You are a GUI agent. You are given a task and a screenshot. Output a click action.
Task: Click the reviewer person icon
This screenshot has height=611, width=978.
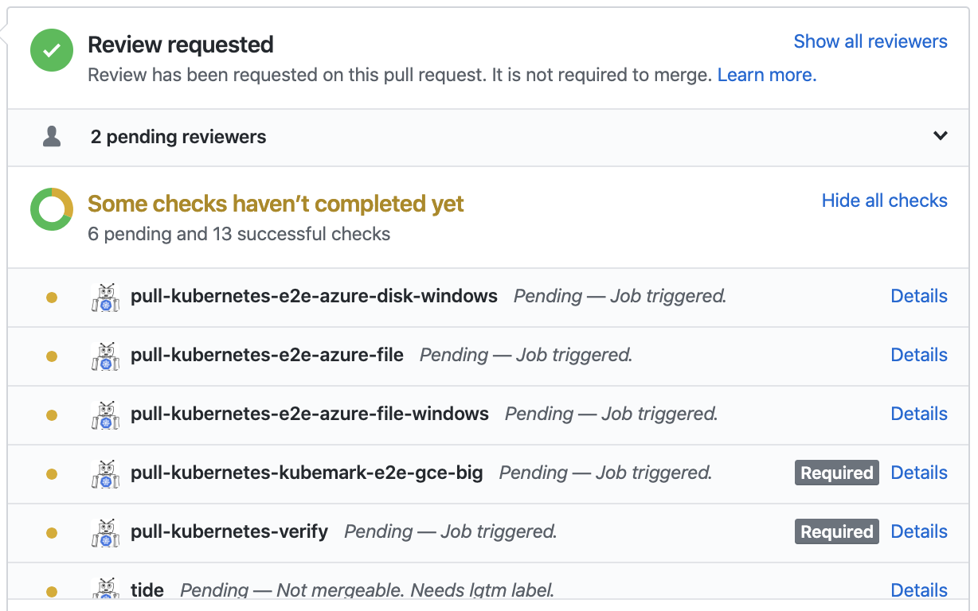click(51, 135)
